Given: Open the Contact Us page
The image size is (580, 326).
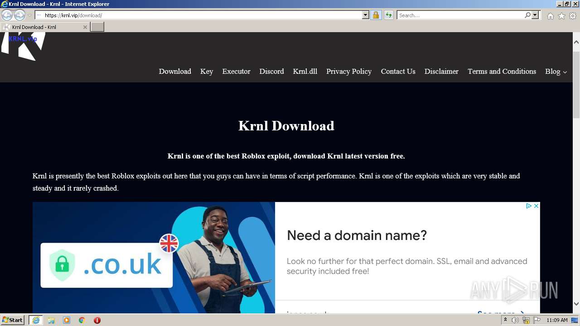Looking at the screenshot, I should pos(398,71).
